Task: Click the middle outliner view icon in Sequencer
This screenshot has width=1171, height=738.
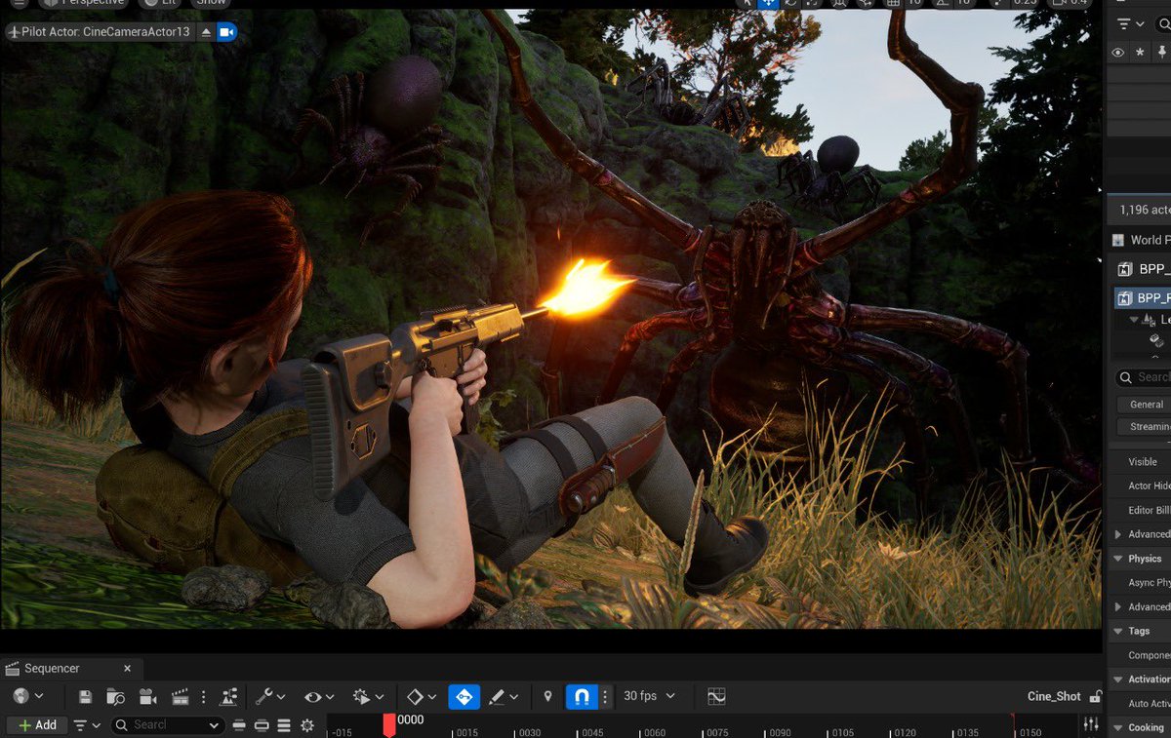Action: pyautogui.click(x=262, y=725)
